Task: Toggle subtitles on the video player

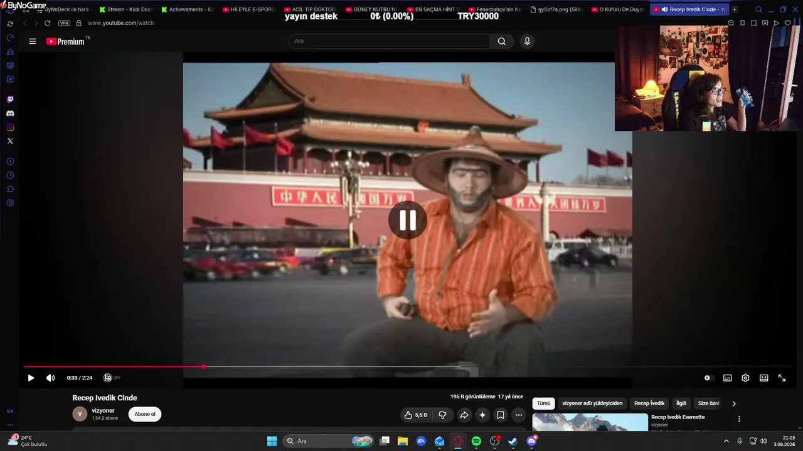Action: 727,378
